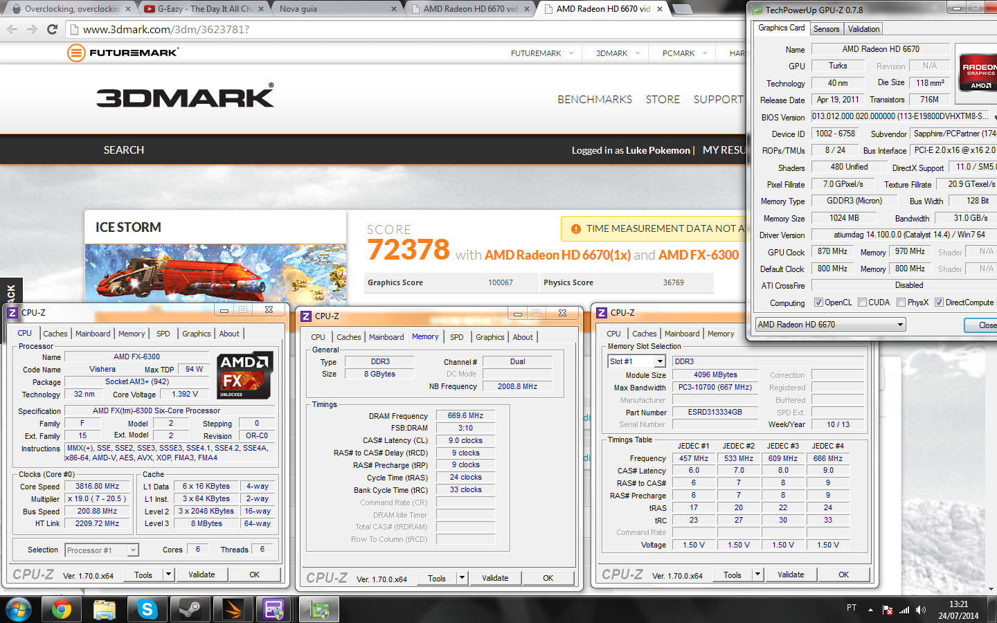Open SPD tab in CPU-Z Memory window
997x623 pixels.
457,337
